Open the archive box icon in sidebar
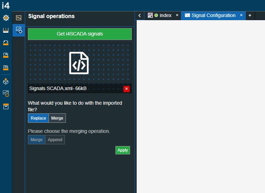Image resolution: width=265 pixels, height=193 pixels. pos(6,106)
